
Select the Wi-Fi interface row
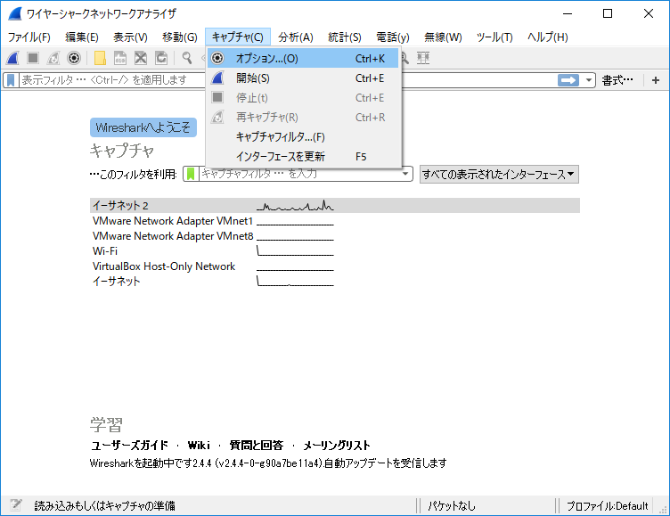[x=335, y=251]
